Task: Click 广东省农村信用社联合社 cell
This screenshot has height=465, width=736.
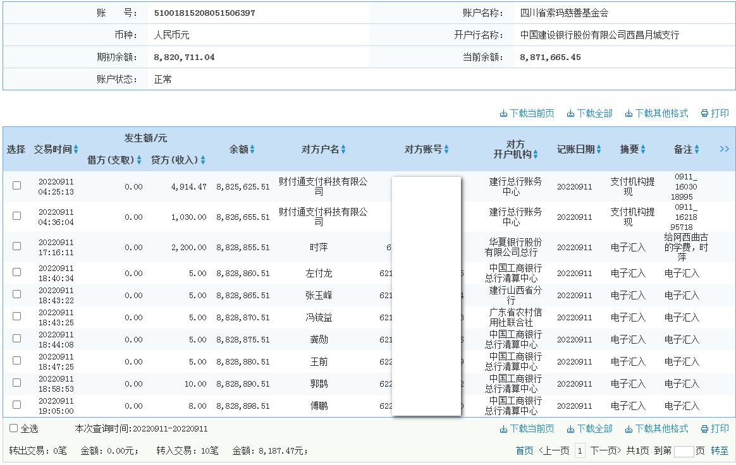Action: 515,317
